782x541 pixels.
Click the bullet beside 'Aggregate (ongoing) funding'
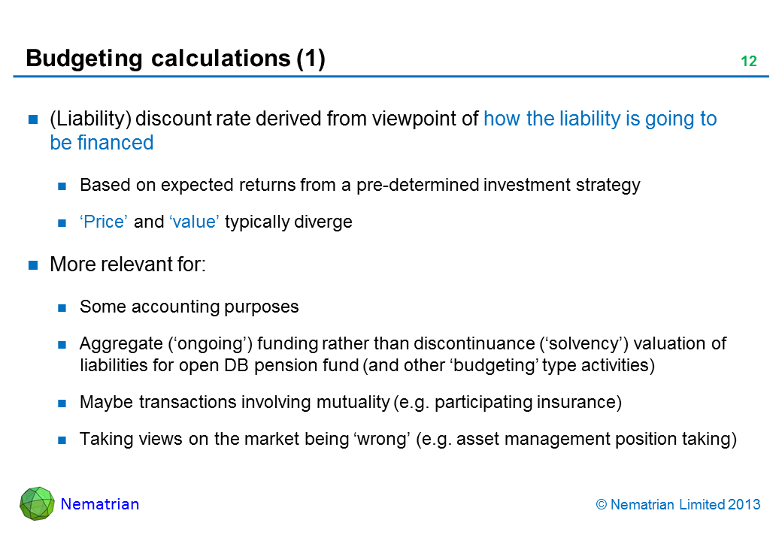(x=64, y=345)
